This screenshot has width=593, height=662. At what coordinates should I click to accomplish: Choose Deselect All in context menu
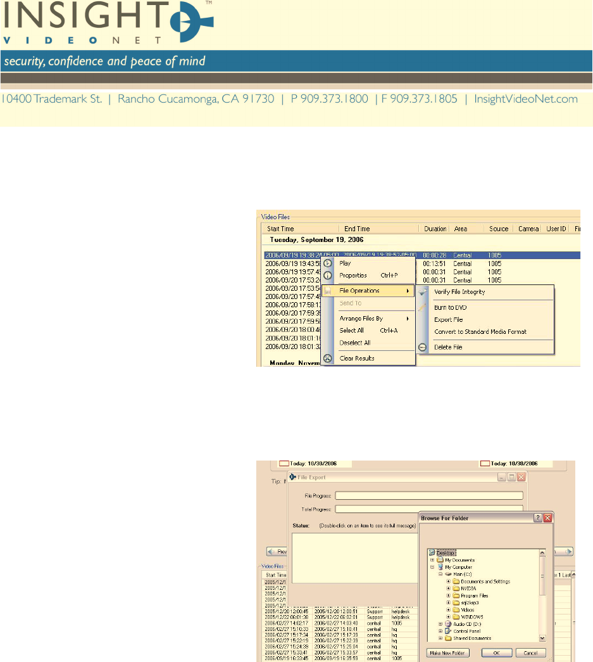click(x=355, y=343)
